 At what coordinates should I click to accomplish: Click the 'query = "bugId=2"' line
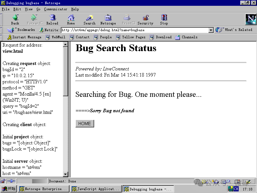click(21, 106)
